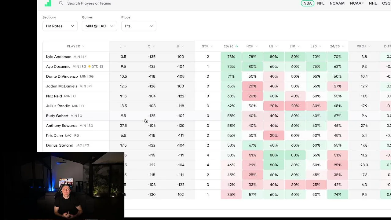Click Kris Dunn's 20% L5 cell
Viewport: 391px width, 220px height.
coord(274,135)
